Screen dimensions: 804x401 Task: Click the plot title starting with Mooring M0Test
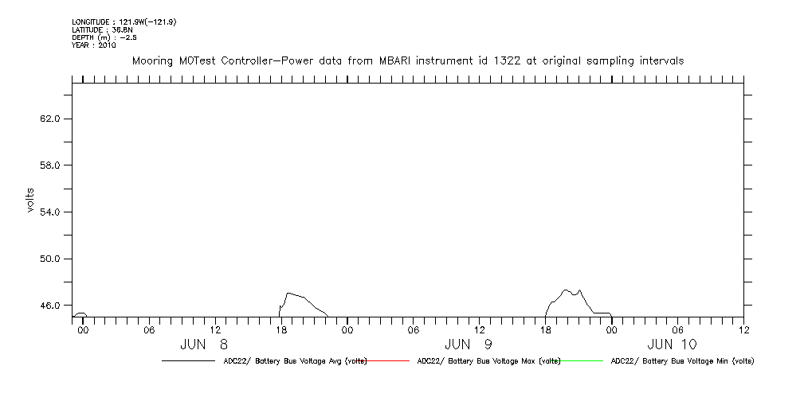(407, 61)
